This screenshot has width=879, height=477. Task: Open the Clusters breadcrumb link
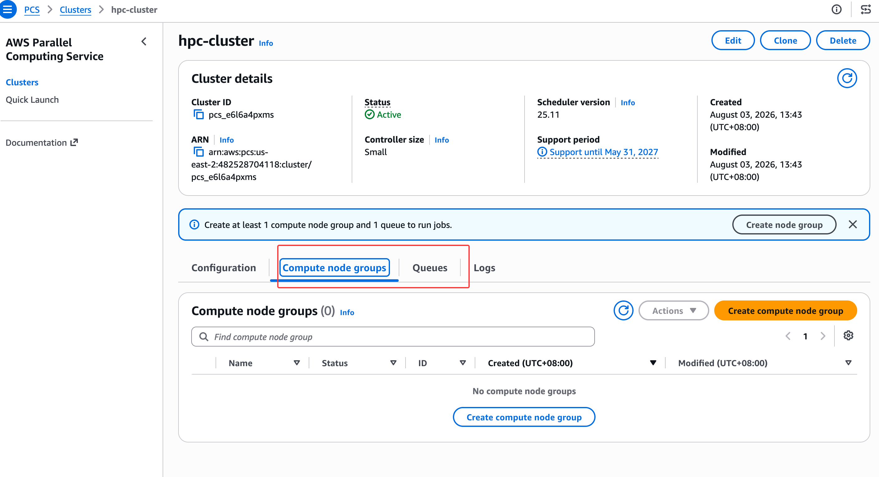click(x=75, y=10)
